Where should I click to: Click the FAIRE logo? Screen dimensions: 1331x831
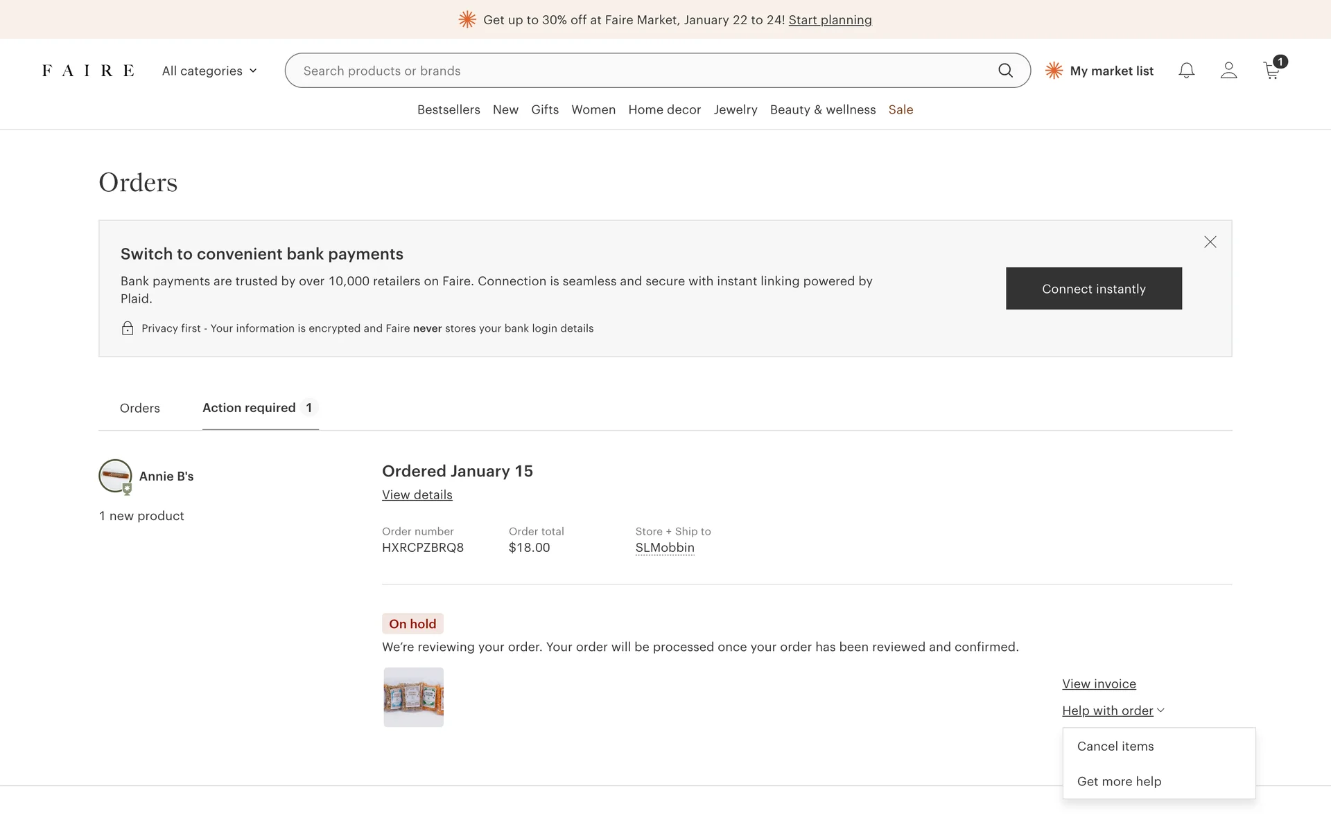[88, 71]
